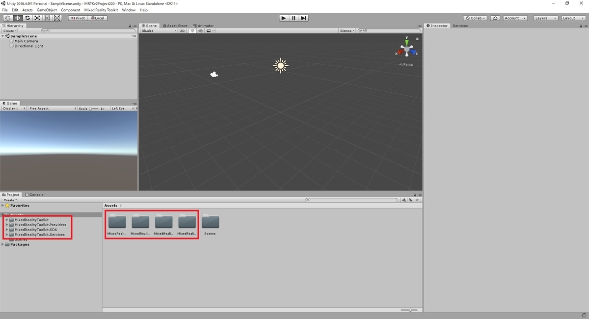Viewport: 589px width, 319px height.
Task: Open the Collab dropdown
Action: tap(476, 18)
